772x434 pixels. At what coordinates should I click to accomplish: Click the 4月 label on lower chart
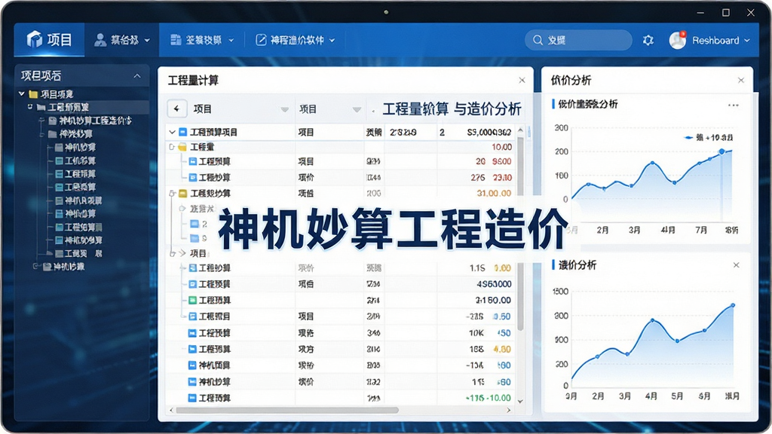[651, 396]
